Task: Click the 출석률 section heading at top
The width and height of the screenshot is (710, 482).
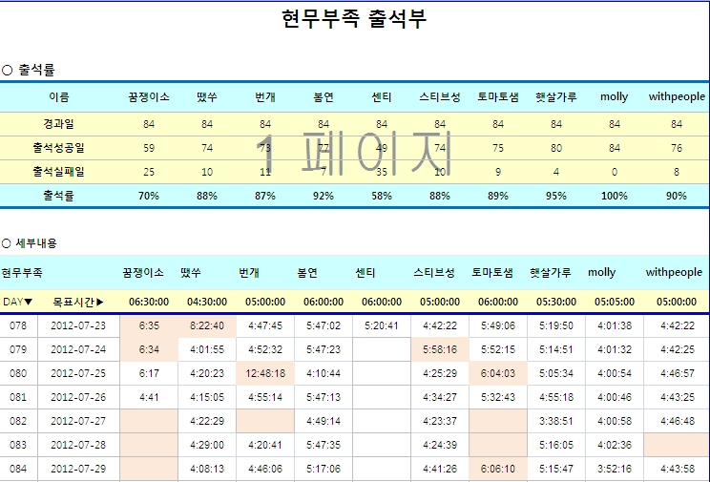Action: pos(36,69)
